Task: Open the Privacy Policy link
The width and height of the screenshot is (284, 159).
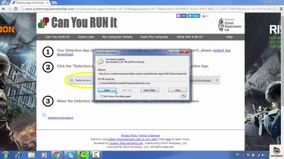Action: 129,136
